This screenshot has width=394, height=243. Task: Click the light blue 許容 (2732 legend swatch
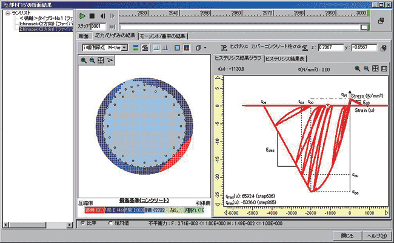[155, 210]
